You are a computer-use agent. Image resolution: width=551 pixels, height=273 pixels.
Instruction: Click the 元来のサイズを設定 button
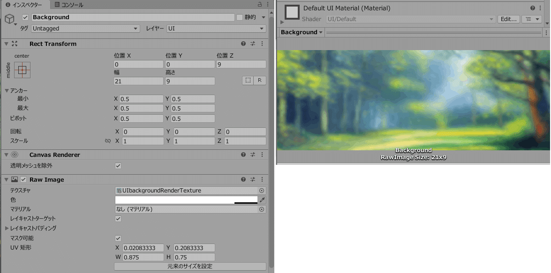pyautogui.click(x=190, y=266)
